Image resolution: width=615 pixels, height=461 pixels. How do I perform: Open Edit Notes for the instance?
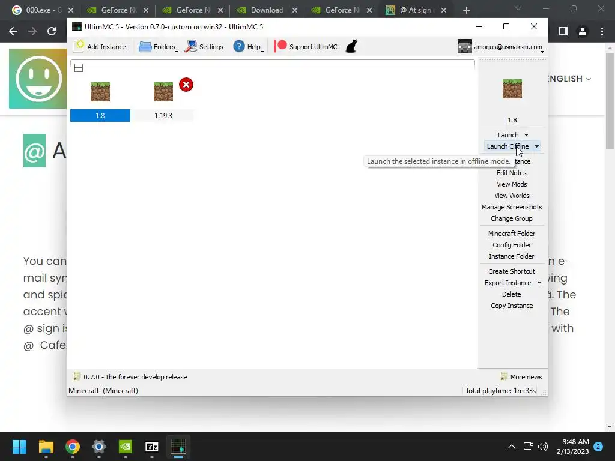coord(512,173)
